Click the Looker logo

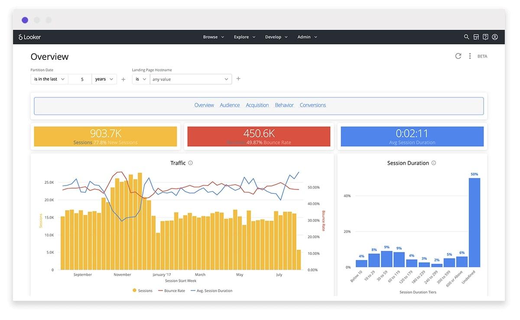pyautogui.click(x=29, y=37)
